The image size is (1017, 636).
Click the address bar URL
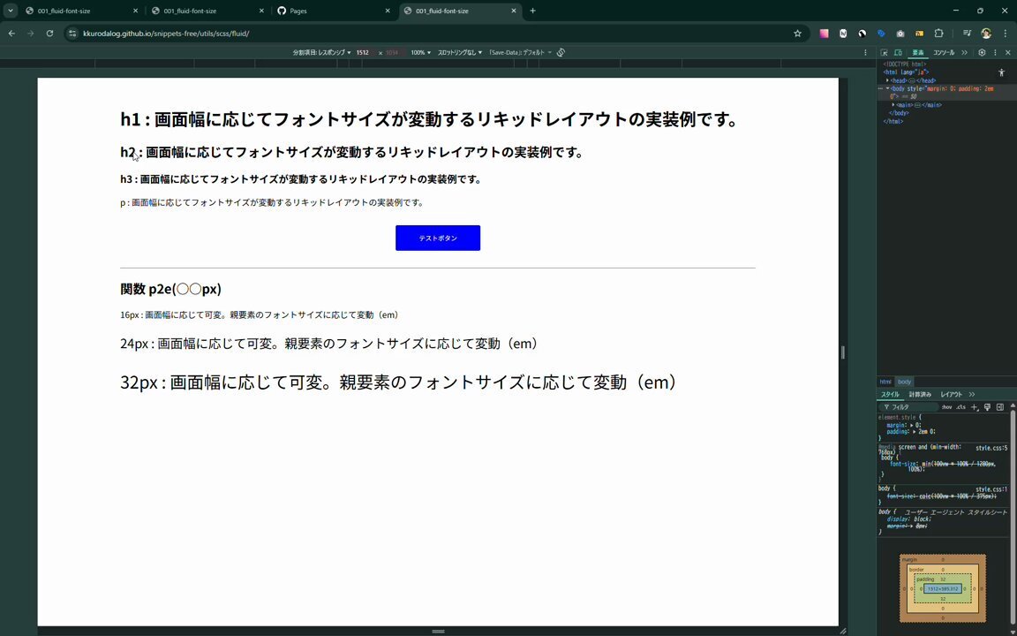[166, 33]
